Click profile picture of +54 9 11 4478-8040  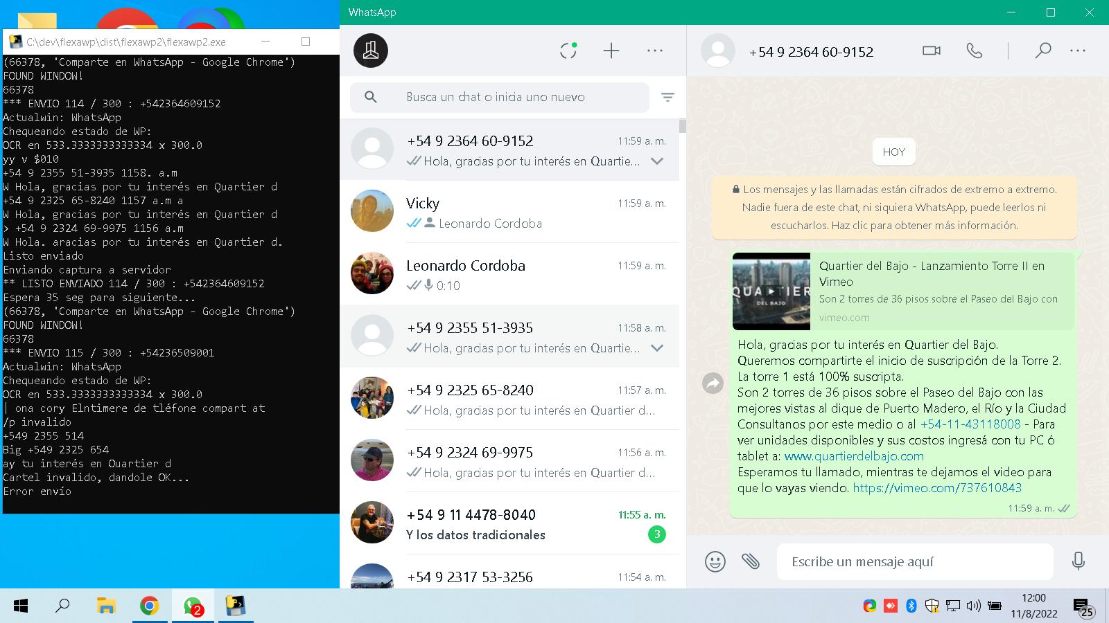pos(372,522)
